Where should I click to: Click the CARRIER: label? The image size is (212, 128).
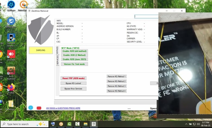131,38
